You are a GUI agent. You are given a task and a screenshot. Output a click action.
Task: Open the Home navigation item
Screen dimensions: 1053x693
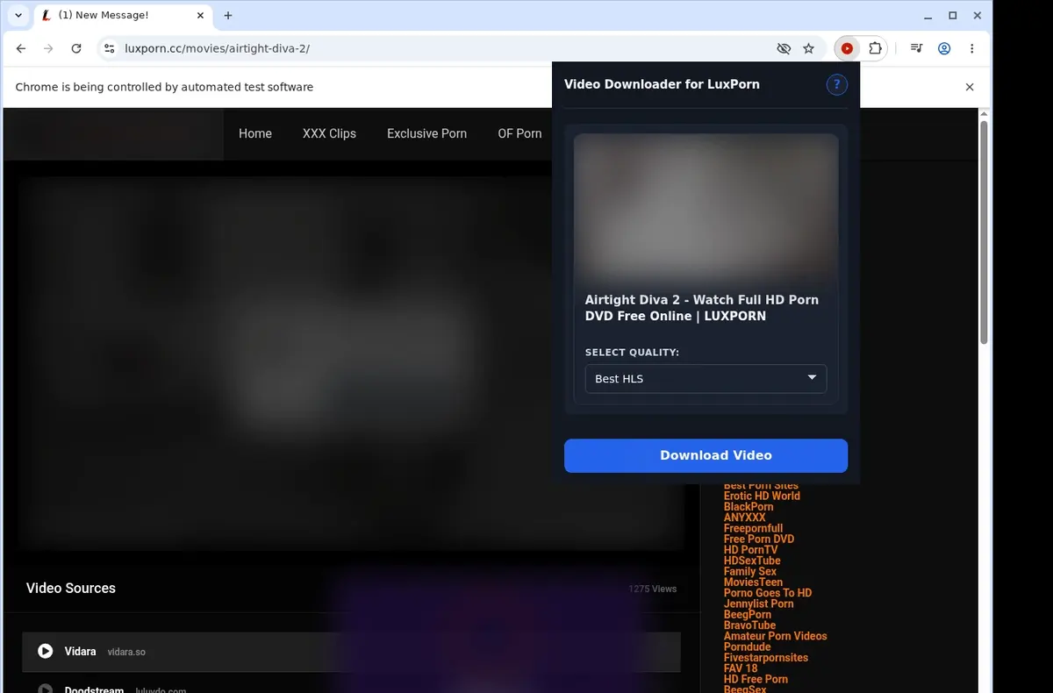tap(255, 134)
